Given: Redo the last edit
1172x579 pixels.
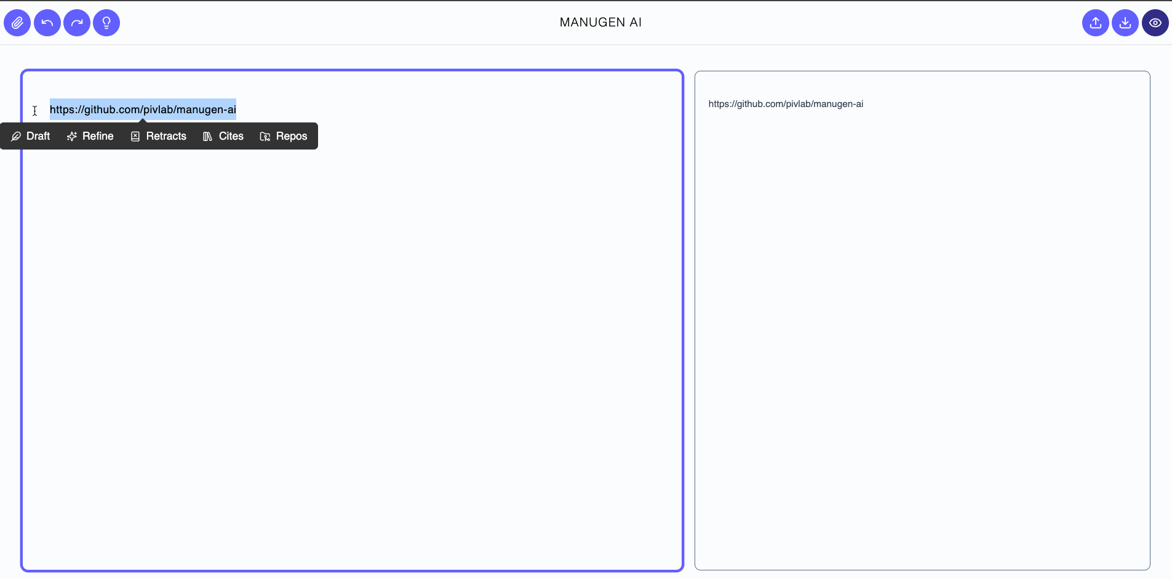Looking at the screenshot, I should coord(76,23).
